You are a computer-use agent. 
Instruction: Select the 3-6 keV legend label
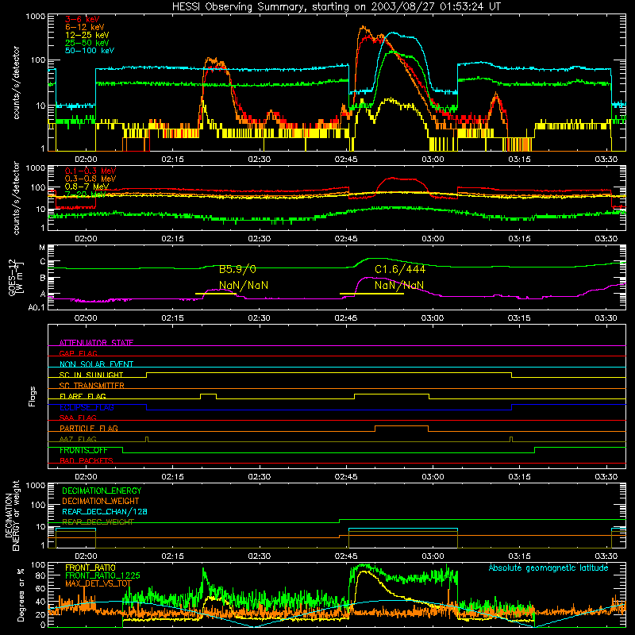(82, 19)
